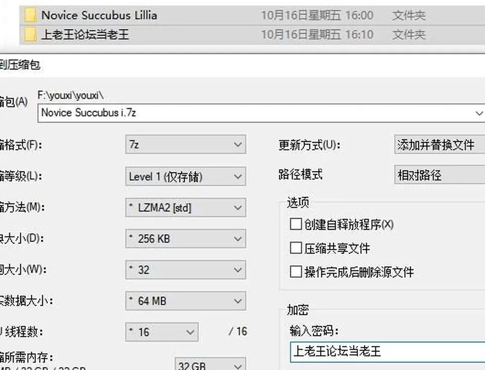Expand the archive name history dropdown arrow
This screenshot has height=370, width=485.
479,113
